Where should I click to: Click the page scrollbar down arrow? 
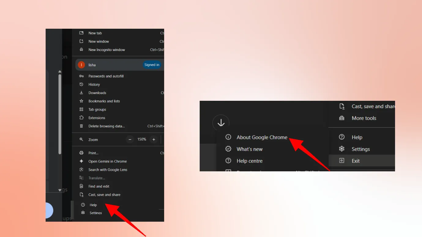pyautogui.click(x=60, y=190)
